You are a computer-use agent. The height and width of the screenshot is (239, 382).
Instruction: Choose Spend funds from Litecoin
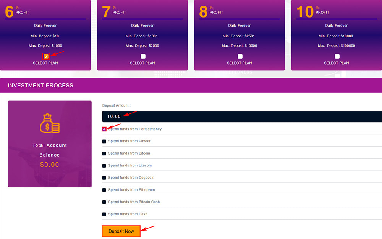104,166
